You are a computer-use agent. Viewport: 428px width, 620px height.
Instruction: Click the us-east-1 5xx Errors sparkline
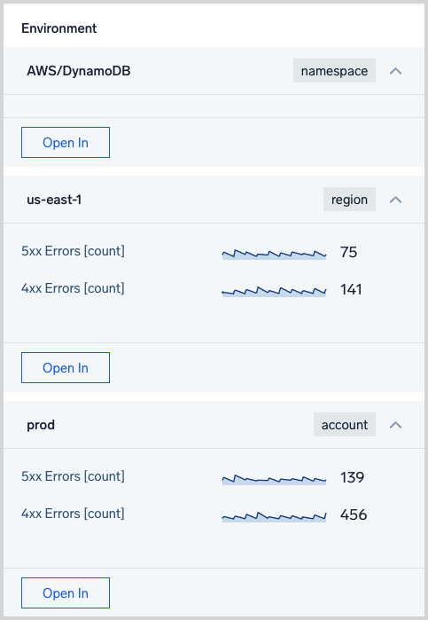275,255
